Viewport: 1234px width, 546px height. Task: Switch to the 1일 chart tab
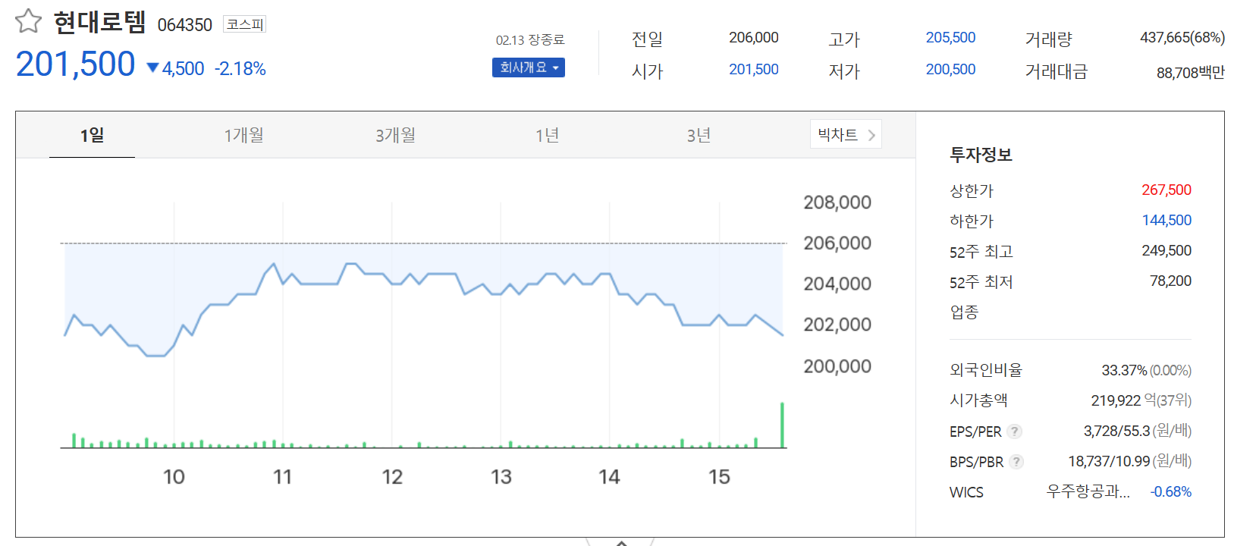[x=92, y=135]
